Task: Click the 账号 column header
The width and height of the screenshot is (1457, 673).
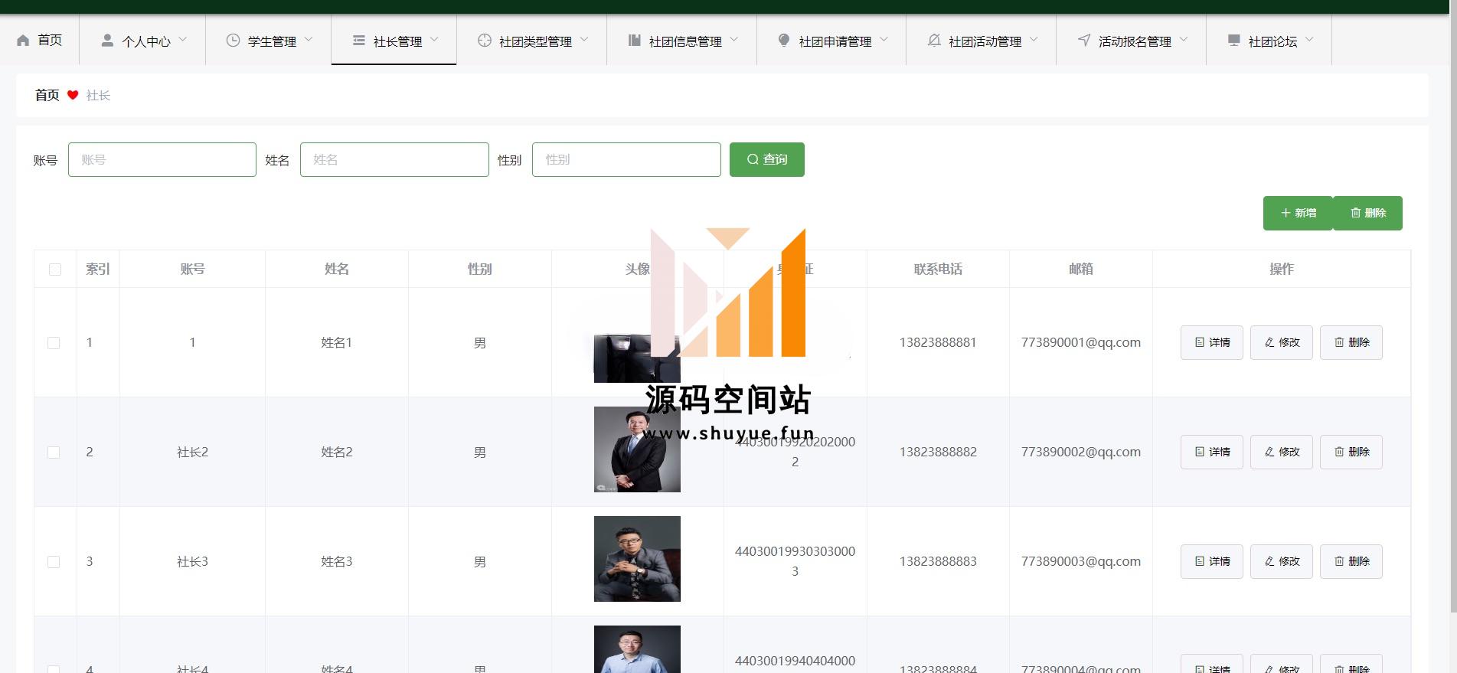Action: click(192, 269)
